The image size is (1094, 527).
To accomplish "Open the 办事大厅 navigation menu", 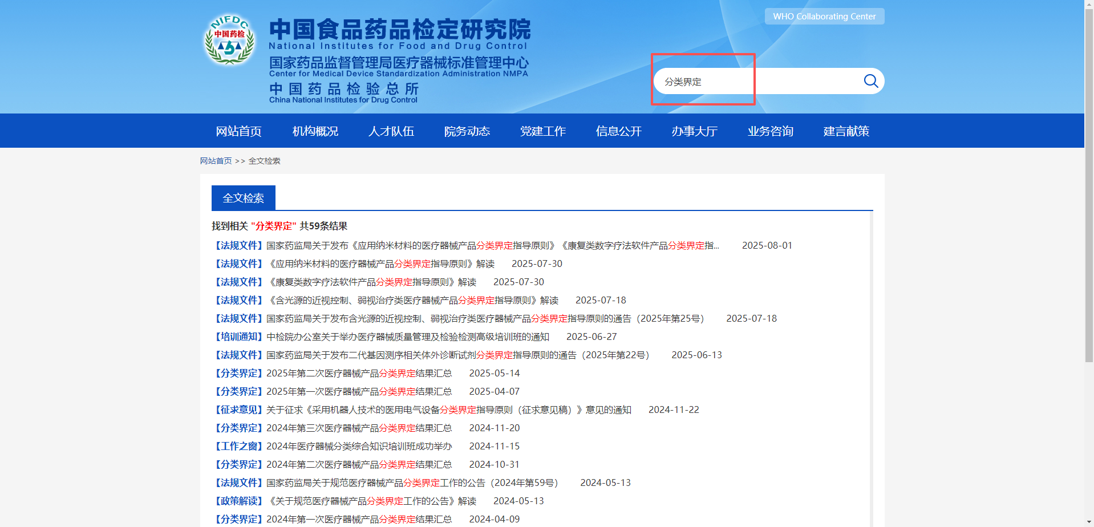I will click(x=694, y=131).
